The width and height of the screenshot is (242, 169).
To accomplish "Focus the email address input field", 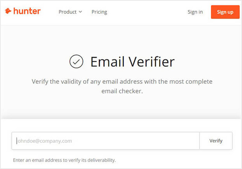I will (106, 141).
